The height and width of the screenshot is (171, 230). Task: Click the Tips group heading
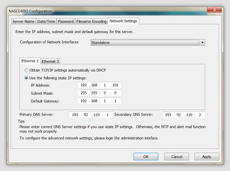(x=21, y=121)
